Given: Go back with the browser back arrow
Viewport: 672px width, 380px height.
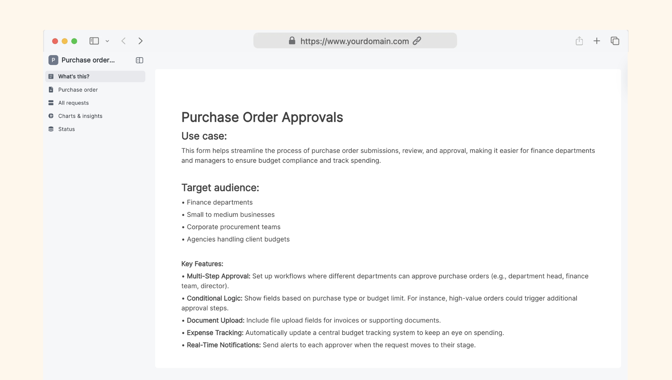Looking at the screenshot, I should click(x=124, y=41).
